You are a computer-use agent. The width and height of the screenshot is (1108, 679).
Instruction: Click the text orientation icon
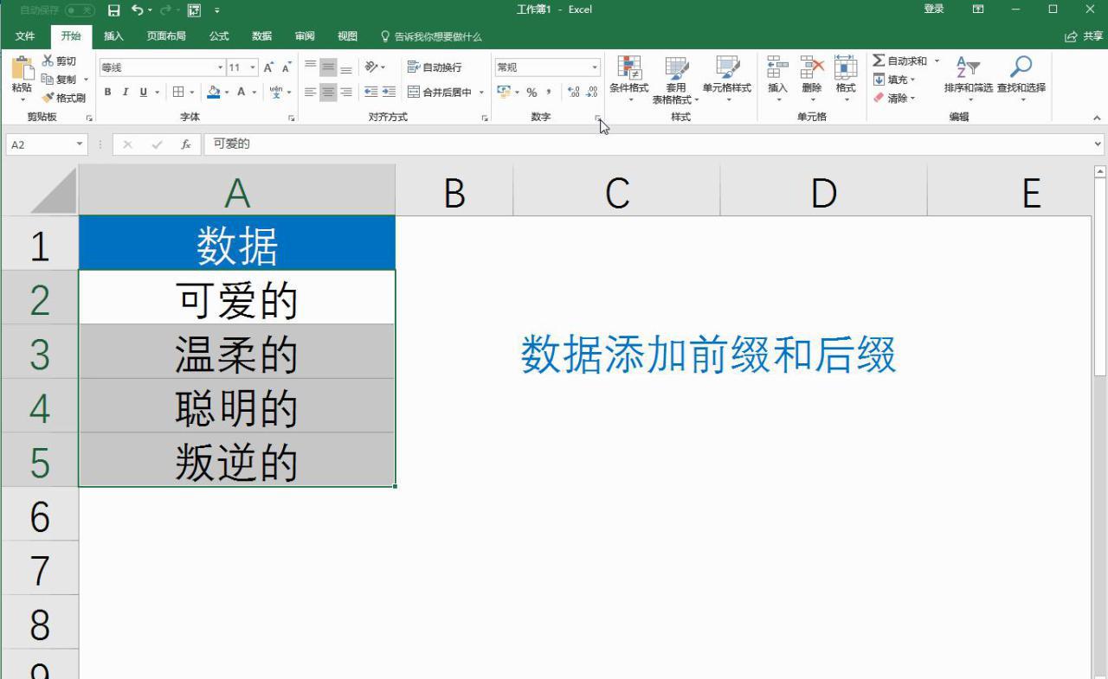coord(371,67)
